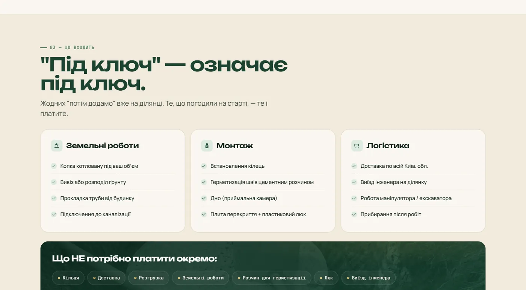
Task: Click the Монтаж card icon
Action: [207, 146]
